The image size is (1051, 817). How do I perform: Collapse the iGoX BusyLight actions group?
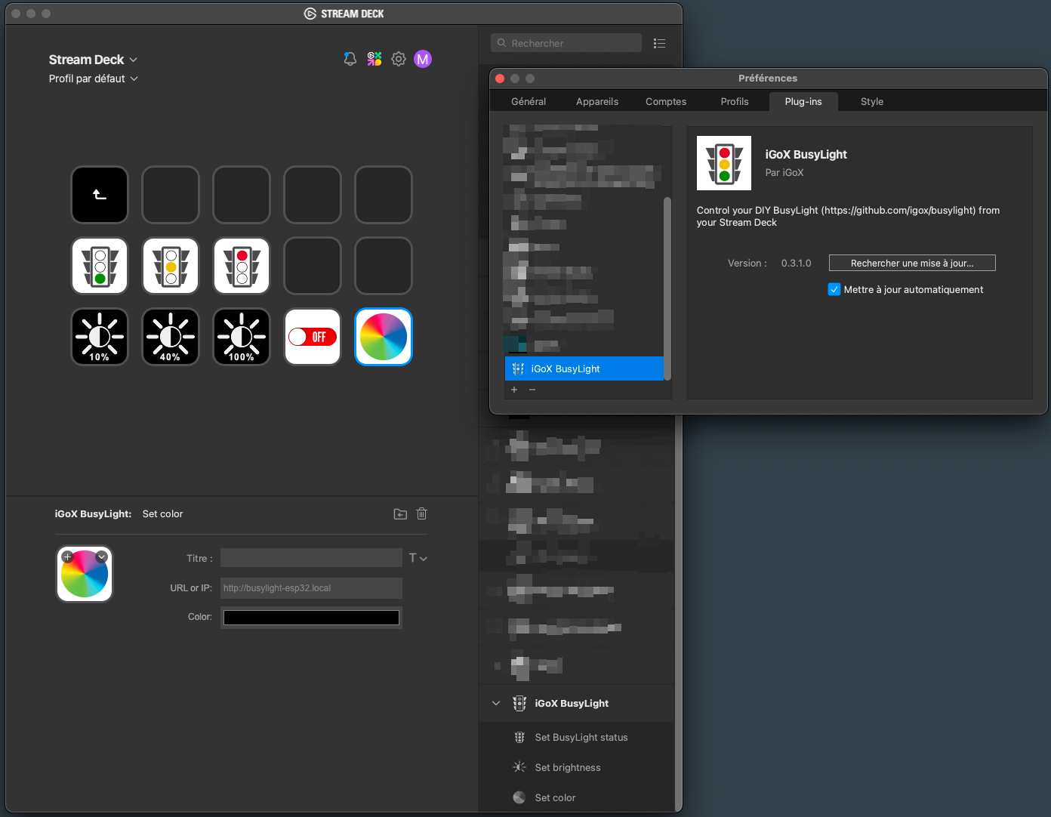coord(496,704)
